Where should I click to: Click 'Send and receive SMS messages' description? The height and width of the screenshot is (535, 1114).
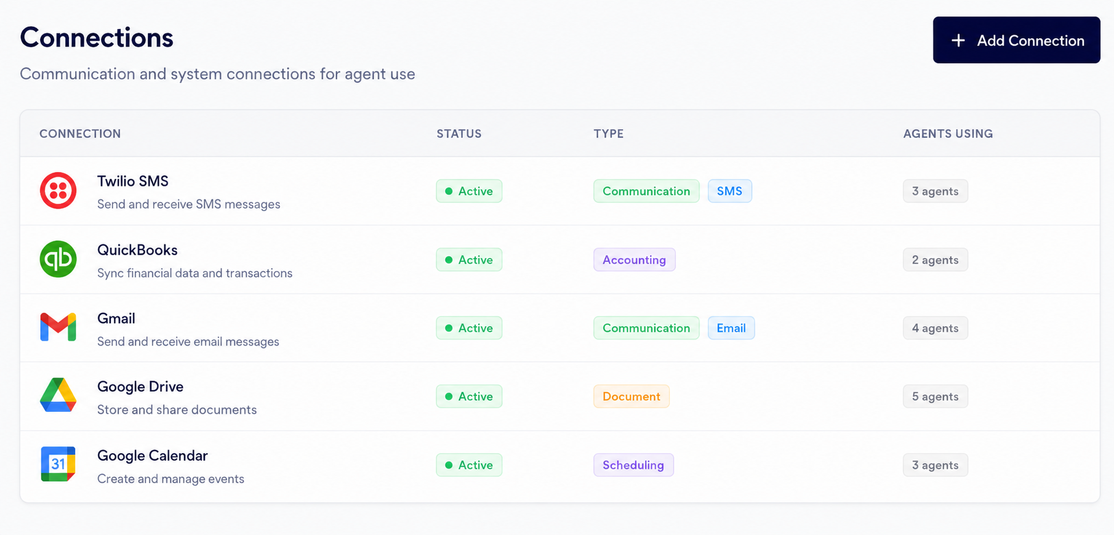tap(188, 204)
